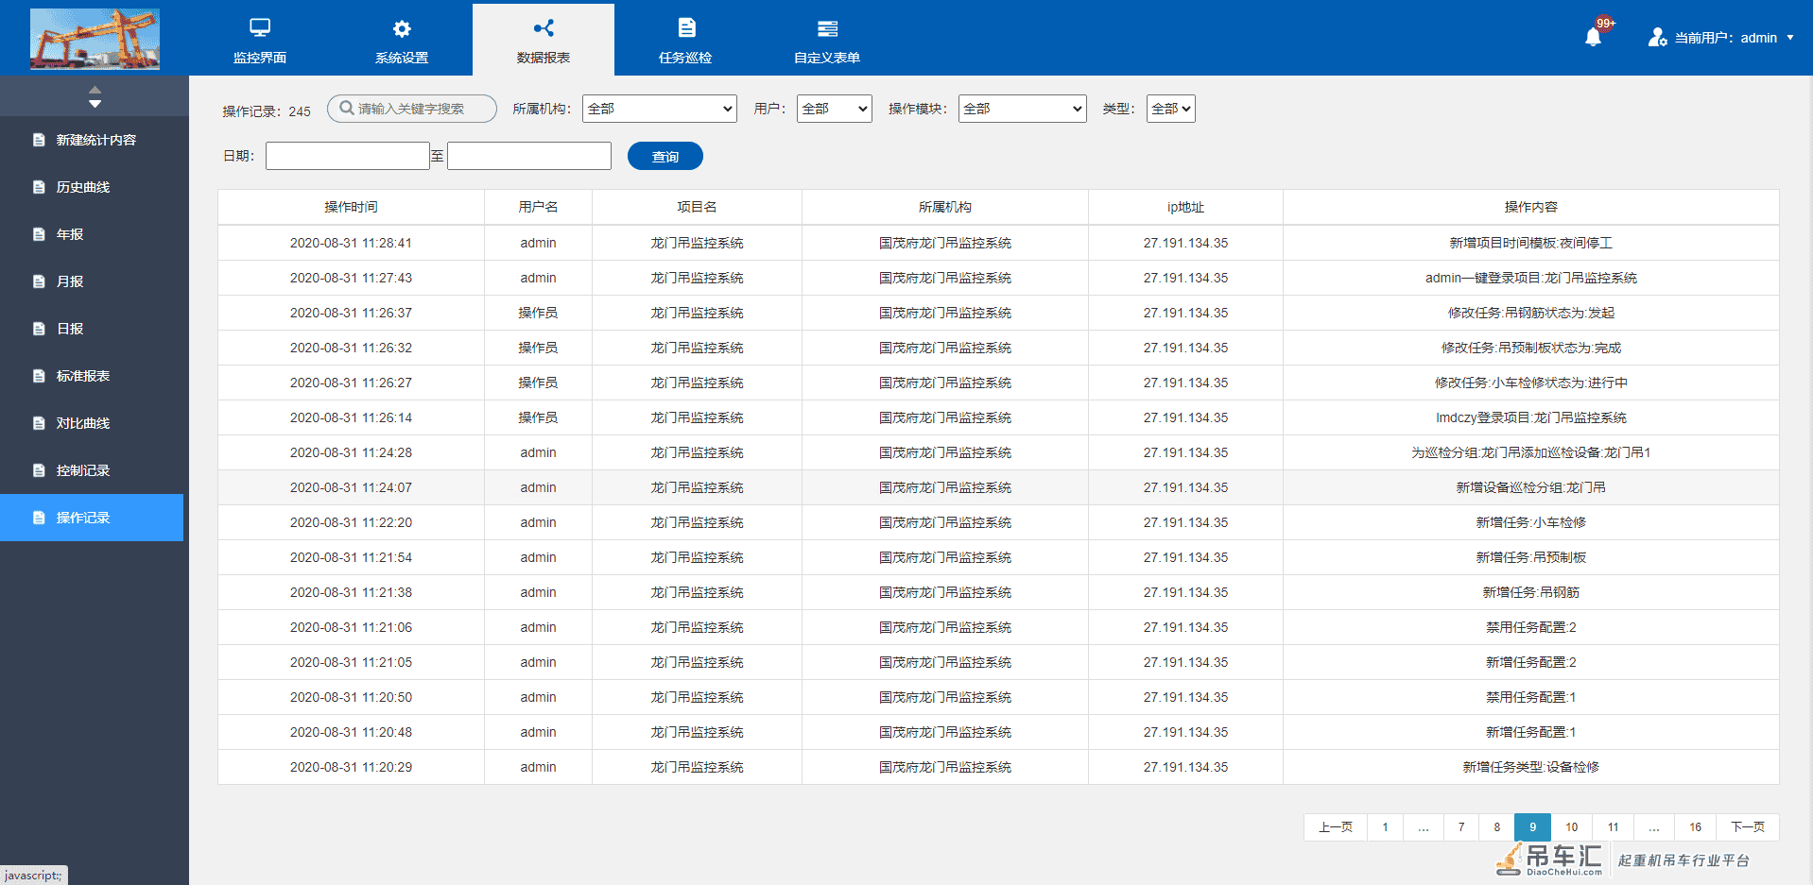Click the share icon for 数据报表

pos(544,28)
